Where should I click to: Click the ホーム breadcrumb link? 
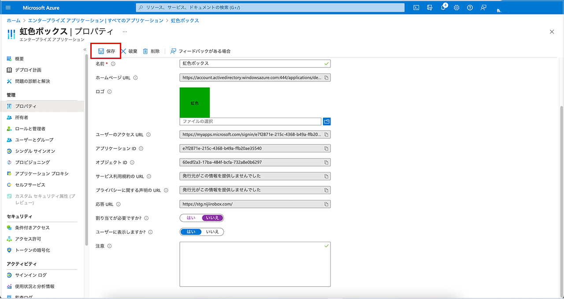(x=13, y=21)
